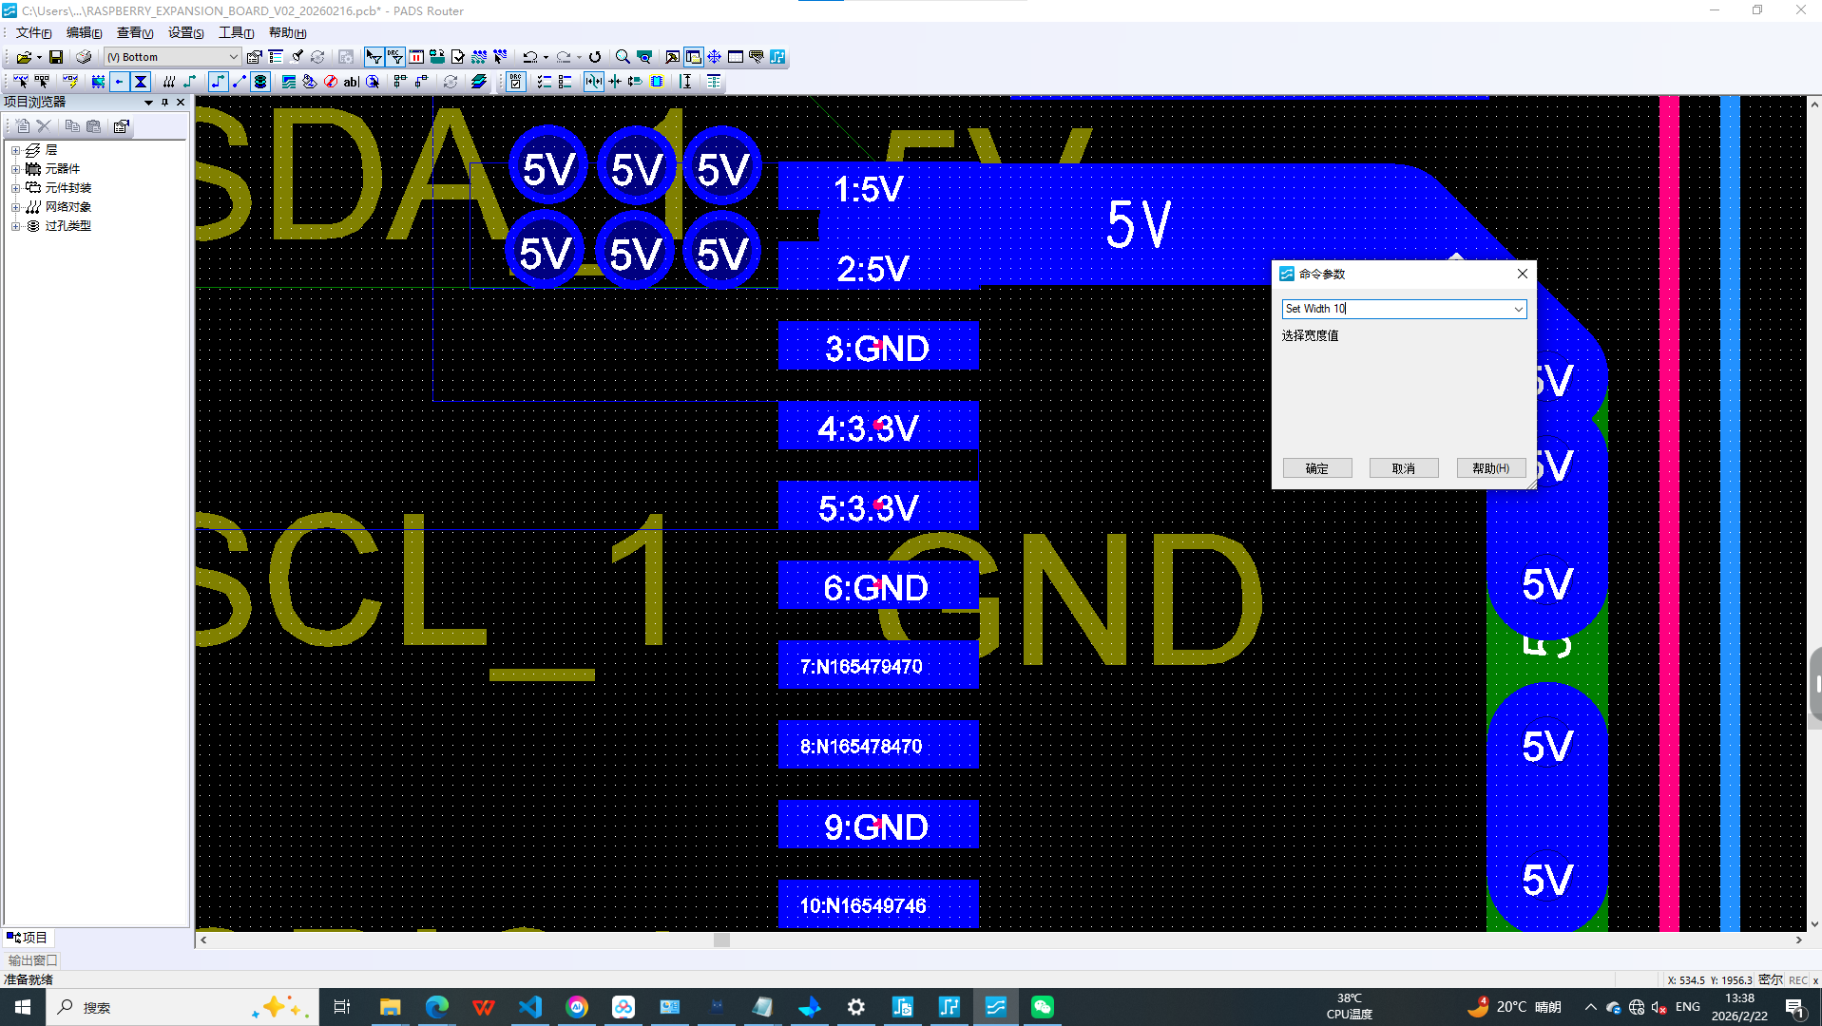Click the red prohibited keepout icon
The width and height of the screenshot is (1822, 1026).
[331, 82]
